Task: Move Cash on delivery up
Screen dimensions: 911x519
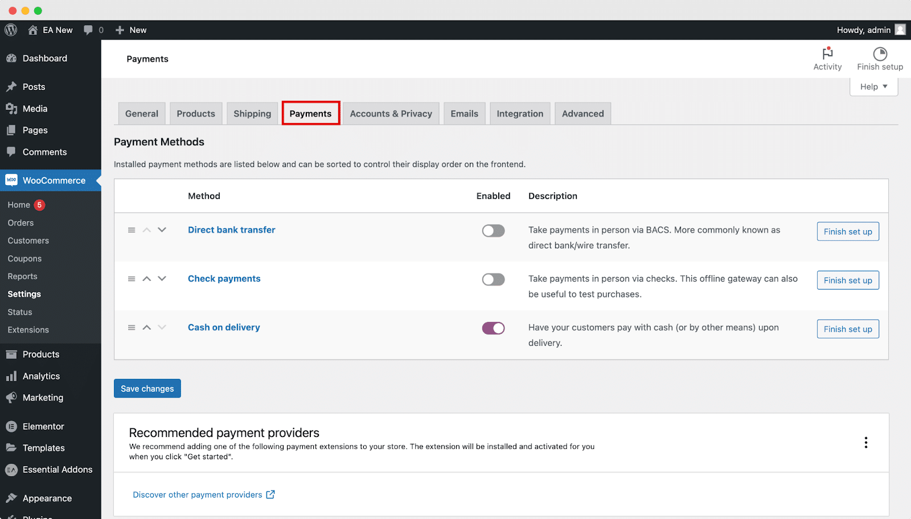Action: click(146, 328)
